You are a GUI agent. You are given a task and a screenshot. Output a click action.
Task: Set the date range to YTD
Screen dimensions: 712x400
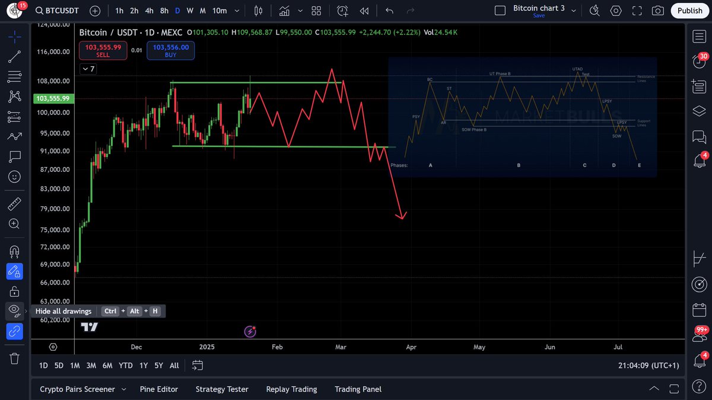click(x=125, y=366)
